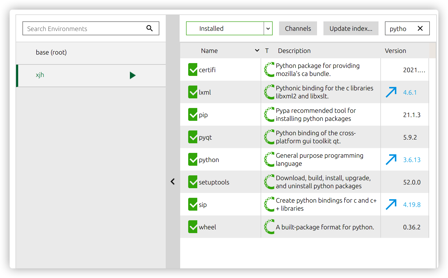Click the wheel version 0.36.2

tap(412, 227)
